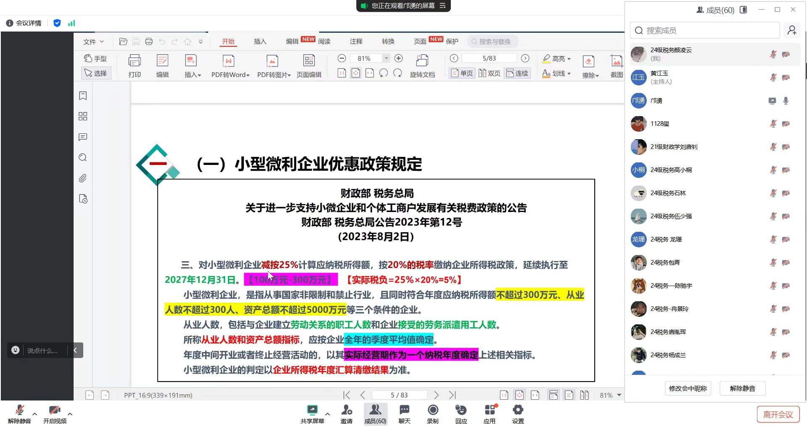Click the rotate document icon
The image size is (807, 427).
coord(422,66)
